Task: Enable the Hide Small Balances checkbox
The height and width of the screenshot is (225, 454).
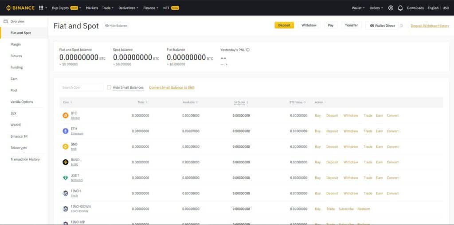Action: [x=109, y=87]
